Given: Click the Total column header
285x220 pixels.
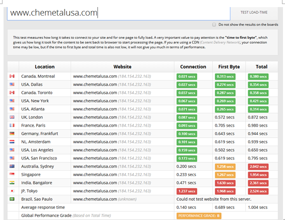Looking at the screenshot, I should (262, 67).
